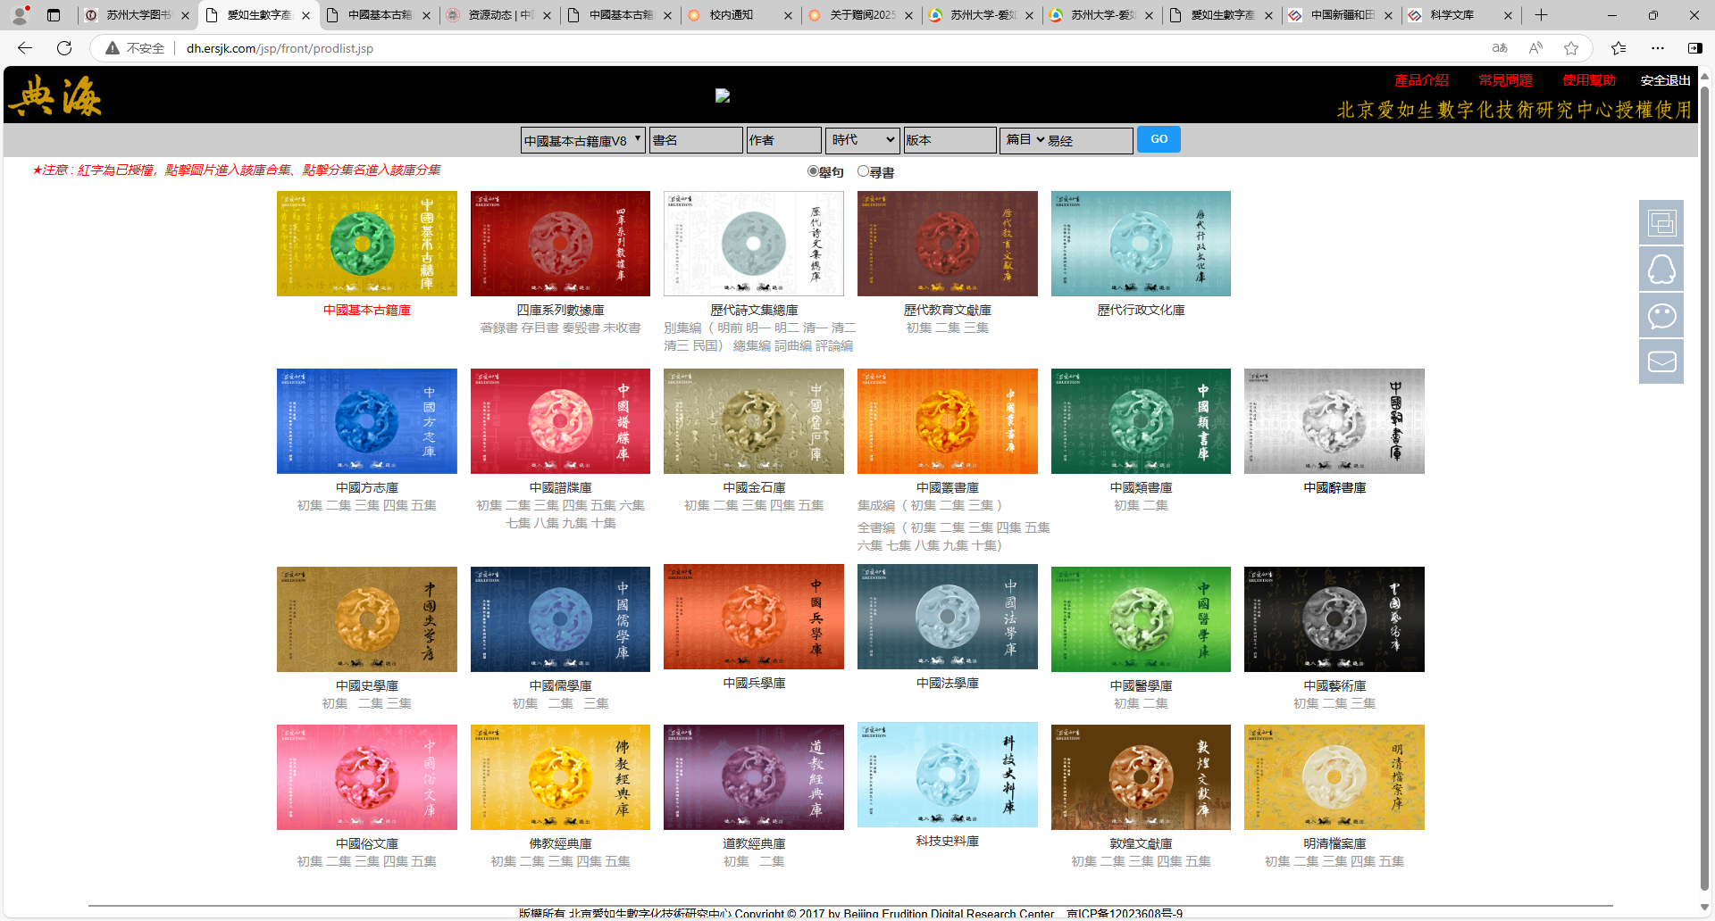Expand the 時代 period dropdown

863,140
